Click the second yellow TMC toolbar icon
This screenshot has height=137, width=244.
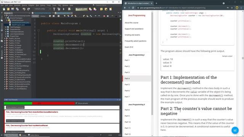[x=106, y=9]
